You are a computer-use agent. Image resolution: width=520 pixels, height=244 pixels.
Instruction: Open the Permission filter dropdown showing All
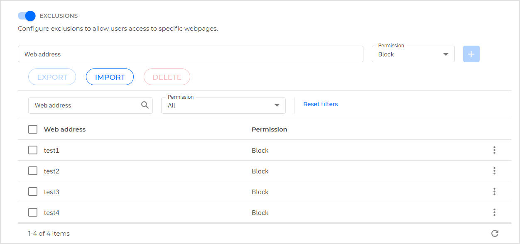point(223,105)
